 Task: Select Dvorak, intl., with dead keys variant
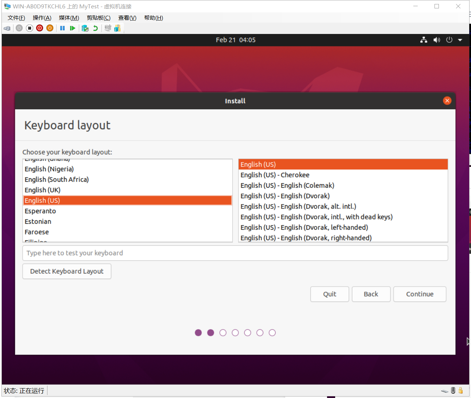point(343,217)
